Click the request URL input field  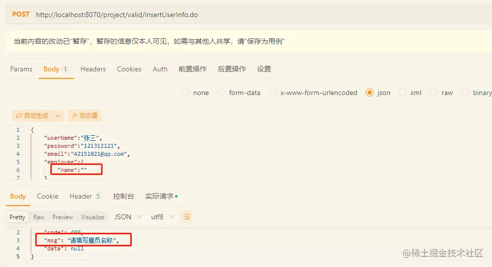click(x=117, y=15)
